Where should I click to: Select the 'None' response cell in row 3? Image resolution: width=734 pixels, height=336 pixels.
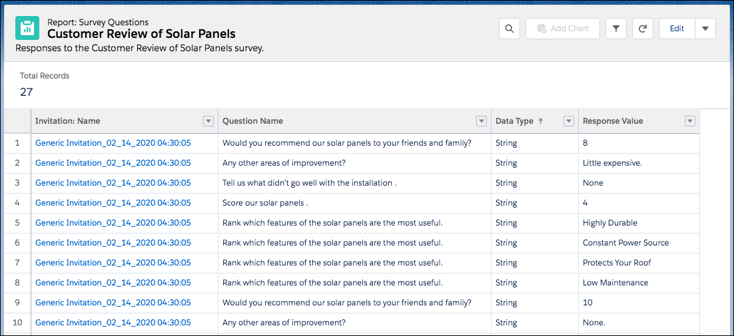pos(639,183)
